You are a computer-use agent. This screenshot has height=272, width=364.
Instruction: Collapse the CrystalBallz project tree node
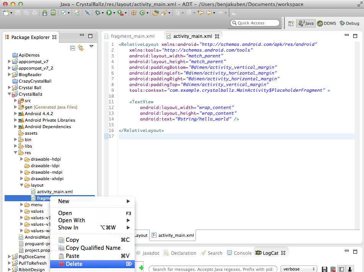click(x=10, y=94)
